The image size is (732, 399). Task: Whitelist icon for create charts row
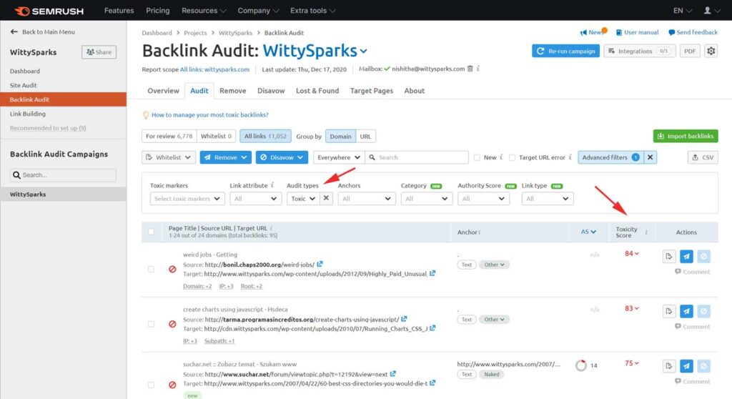pyautogui.click(x=669, y=311)
